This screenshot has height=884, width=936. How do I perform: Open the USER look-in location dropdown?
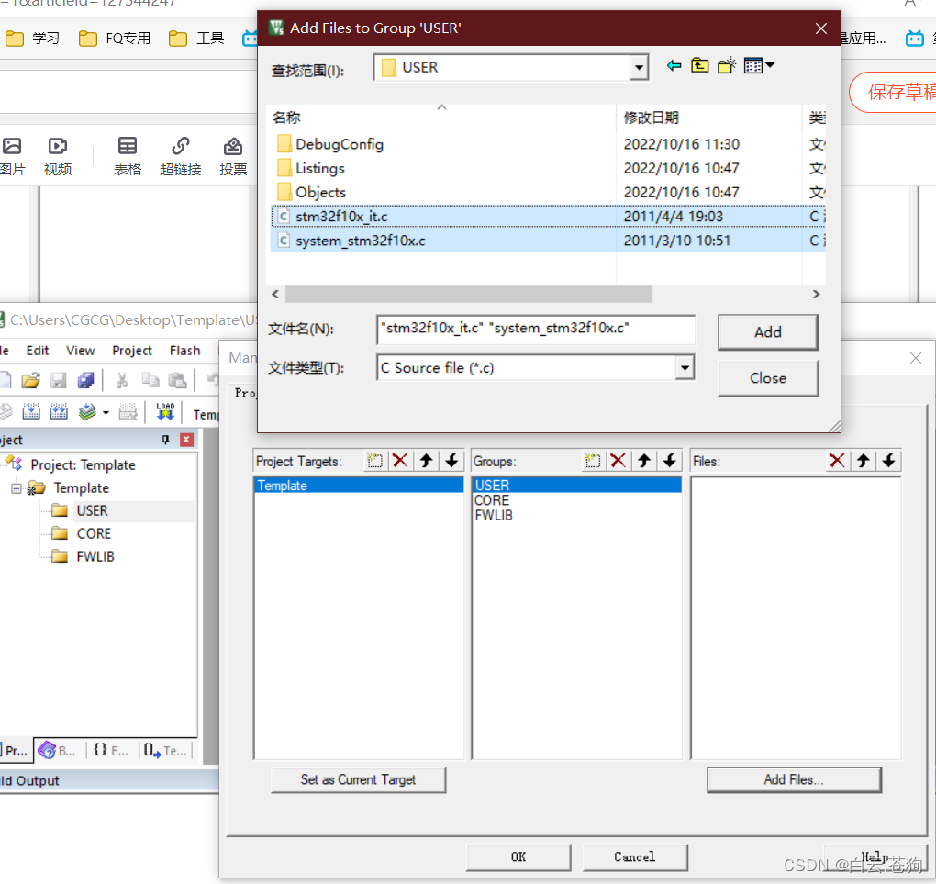(x=639, y=68)
